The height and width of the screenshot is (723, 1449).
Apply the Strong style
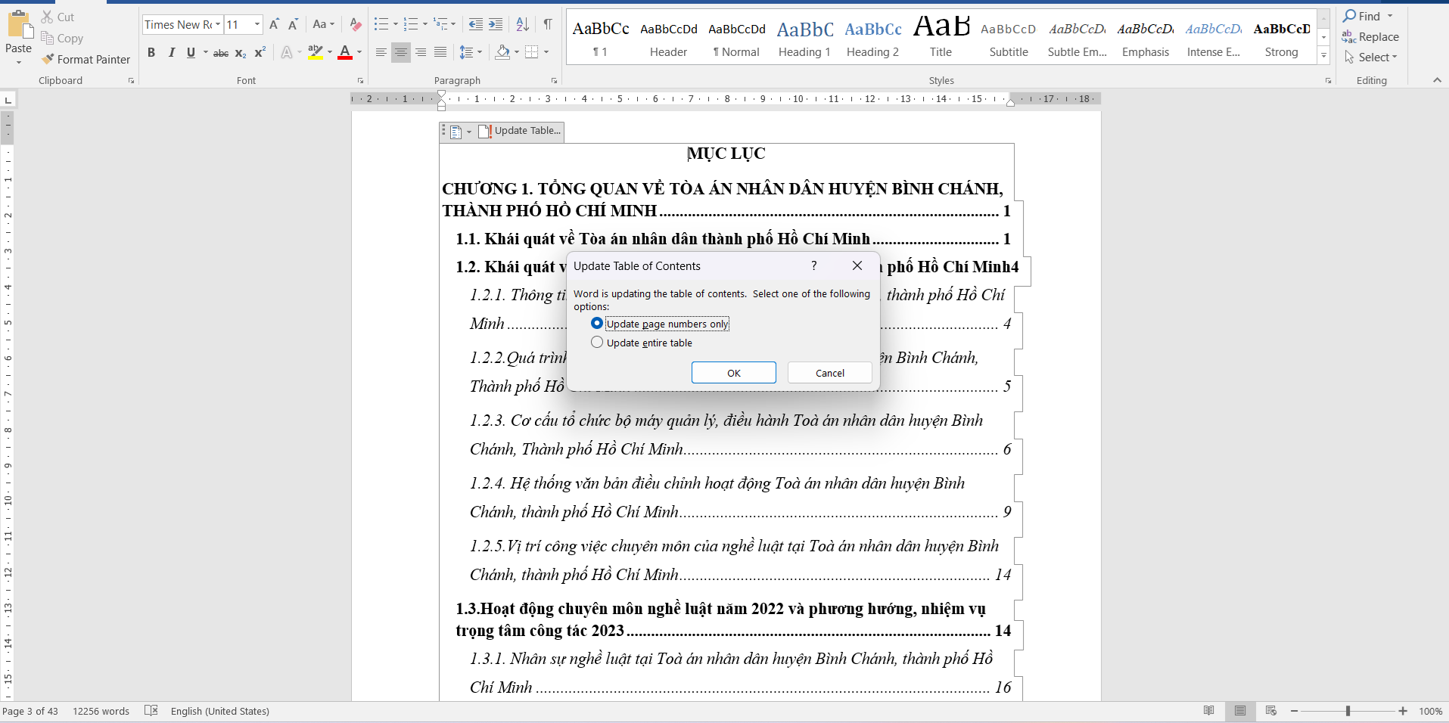(x=1281, y=38)
